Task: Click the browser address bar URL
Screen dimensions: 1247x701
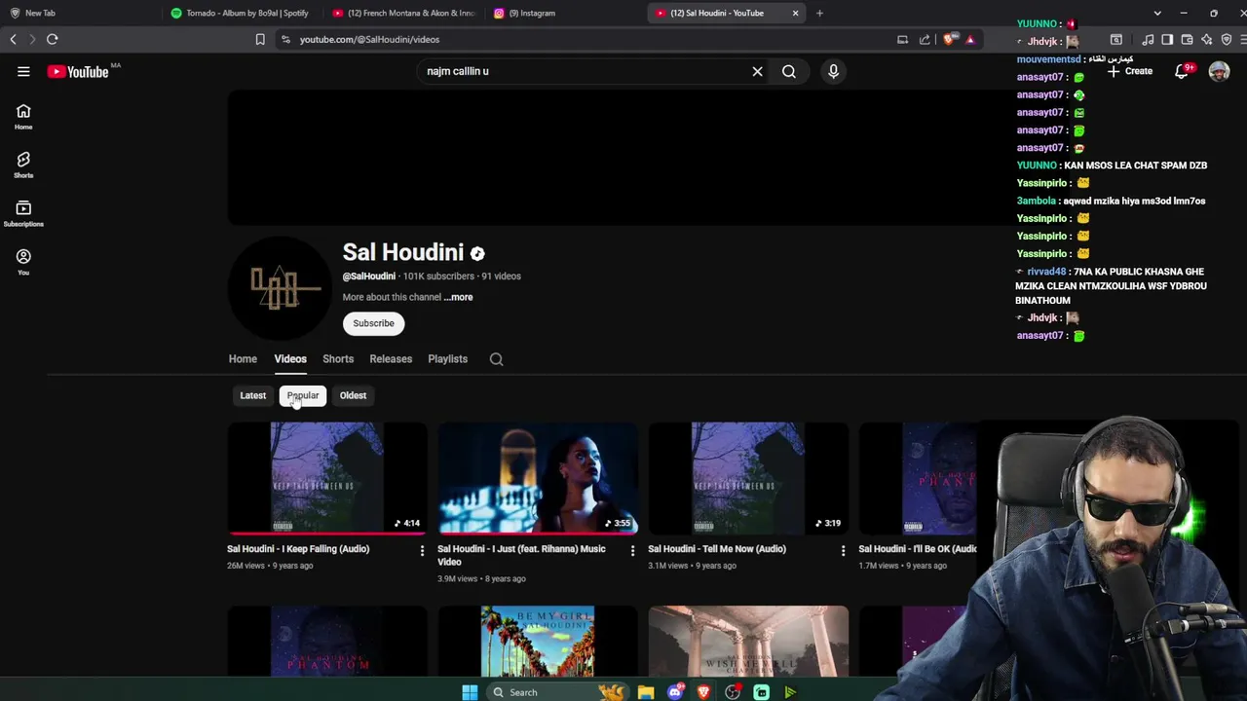Action: [x=369, y=39]
